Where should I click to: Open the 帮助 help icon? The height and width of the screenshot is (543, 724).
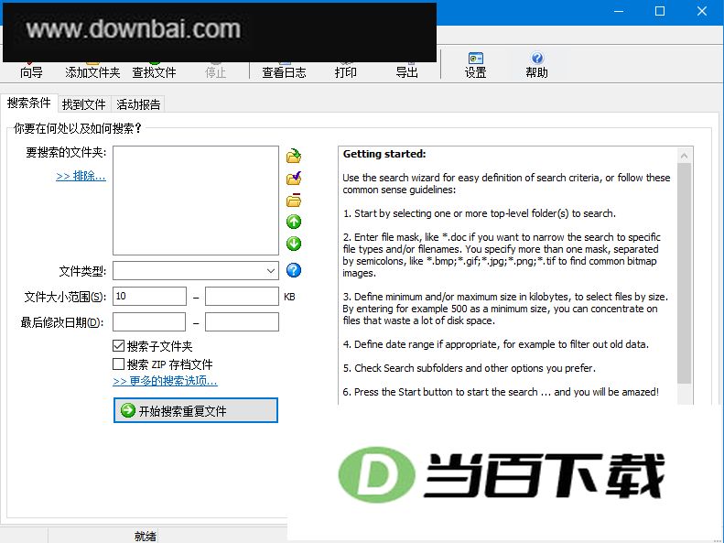point(537,65)
